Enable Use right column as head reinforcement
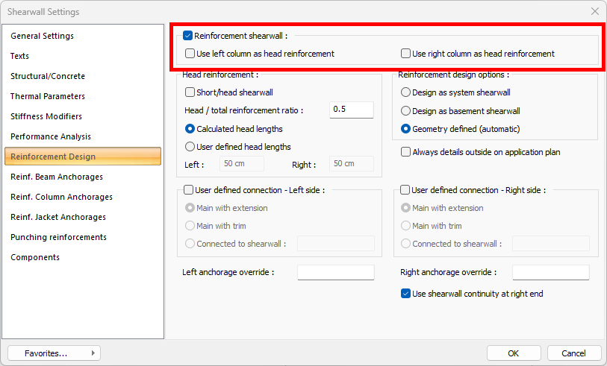Viewport: 607px width, 366px height. pyautogui.click(x=406, y=54)
